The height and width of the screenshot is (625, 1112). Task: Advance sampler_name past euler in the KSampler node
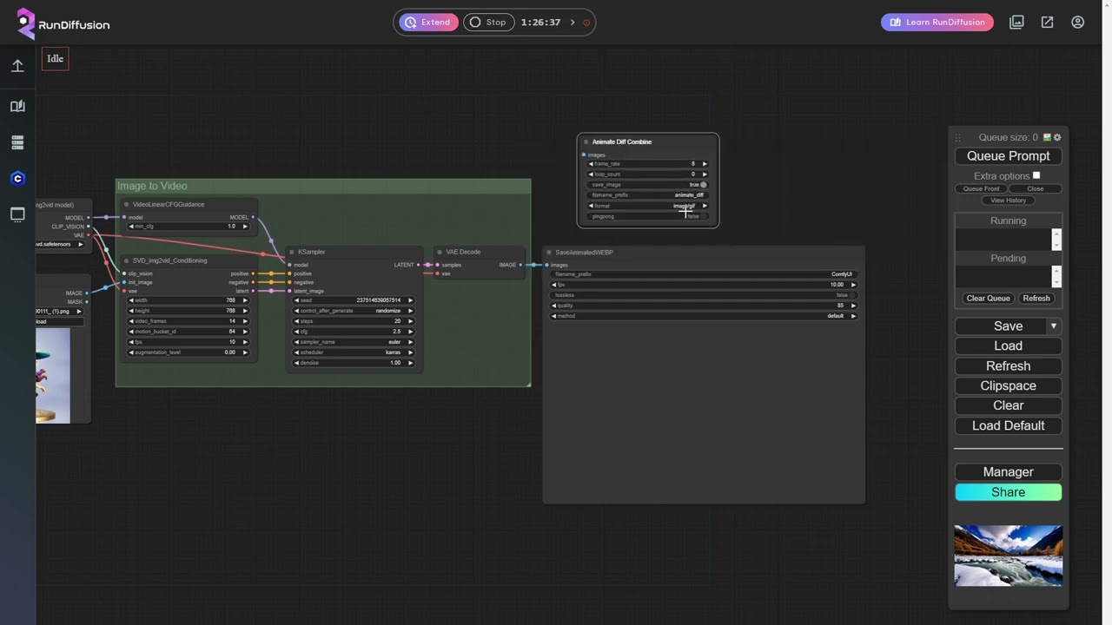(x=409, y=342)
